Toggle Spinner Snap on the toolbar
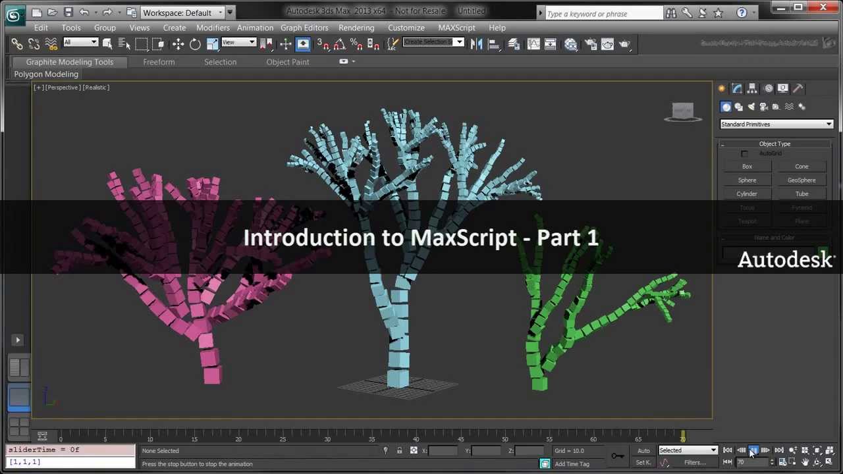843x474 pixels. coord(373,44)
